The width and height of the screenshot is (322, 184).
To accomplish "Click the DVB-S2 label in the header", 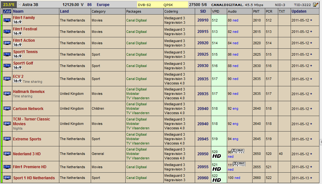I will pyautogui.click(x=144, y=5).
